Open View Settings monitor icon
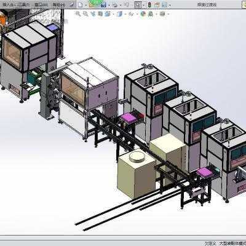Image resolution: width=246 pixels, height=246 pixels. point(162,14)
